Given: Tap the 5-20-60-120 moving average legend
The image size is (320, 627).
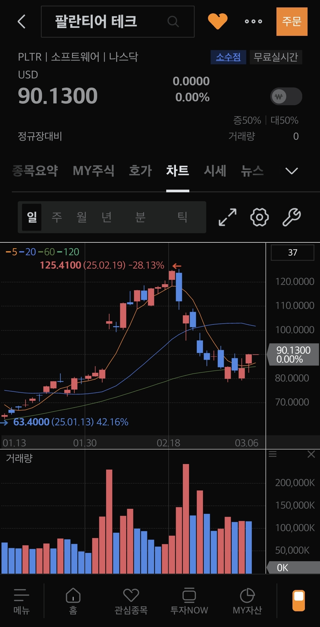Looking at the screenshot, I should [42, 252].
